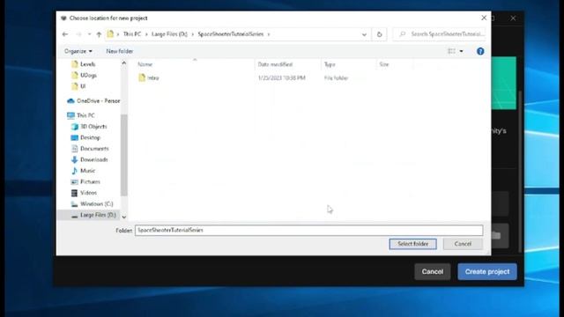Click the intro folder date modified cell

tap(282, 78)
